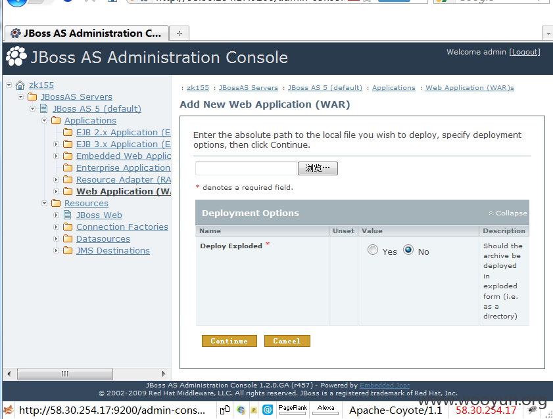
Task: Click the Enterprise Application folder icon
Action: pyautogui.click(x=68, y=167)
